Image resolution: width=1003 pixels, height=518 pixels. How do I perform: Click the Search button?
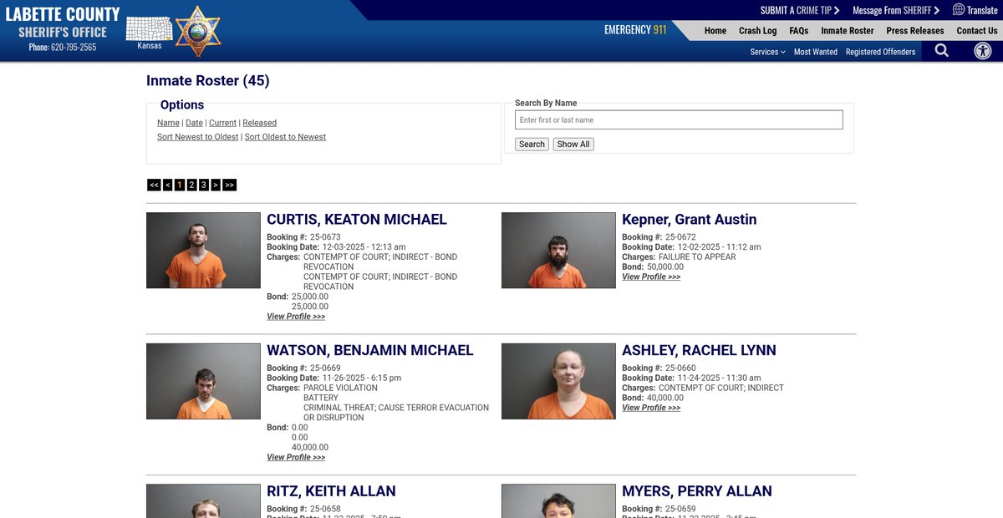pyautogui.click(x=532, y=145)
